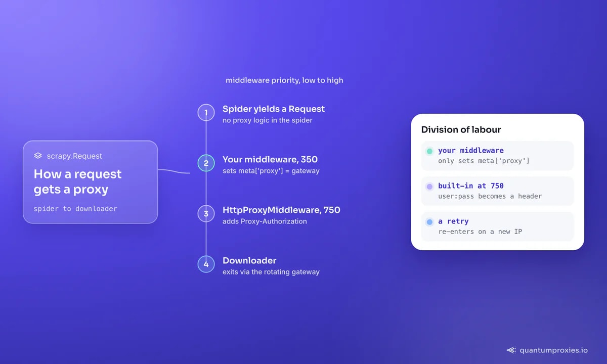Click "sets meta['proxy'] = gateway" text
Image resolution: width=607 pixels, height=364 pixels.
click(271, 171)
